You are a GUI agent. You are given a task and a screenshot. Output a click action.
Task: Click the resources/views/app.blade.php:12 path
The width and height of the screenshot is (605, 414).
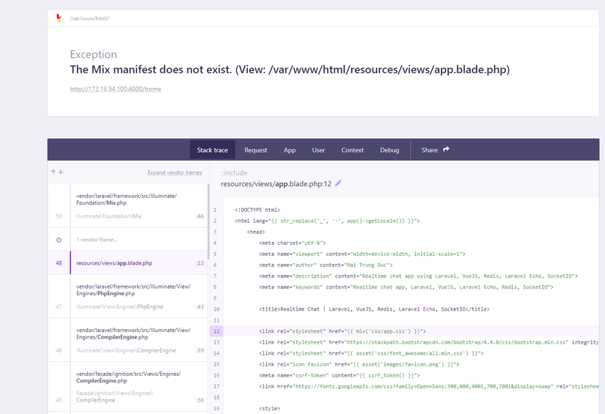click(x=276, y=184)
